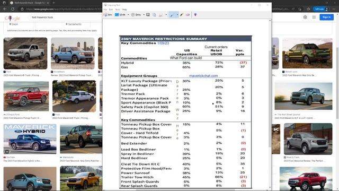Open a new browser tab

[53, 3]
